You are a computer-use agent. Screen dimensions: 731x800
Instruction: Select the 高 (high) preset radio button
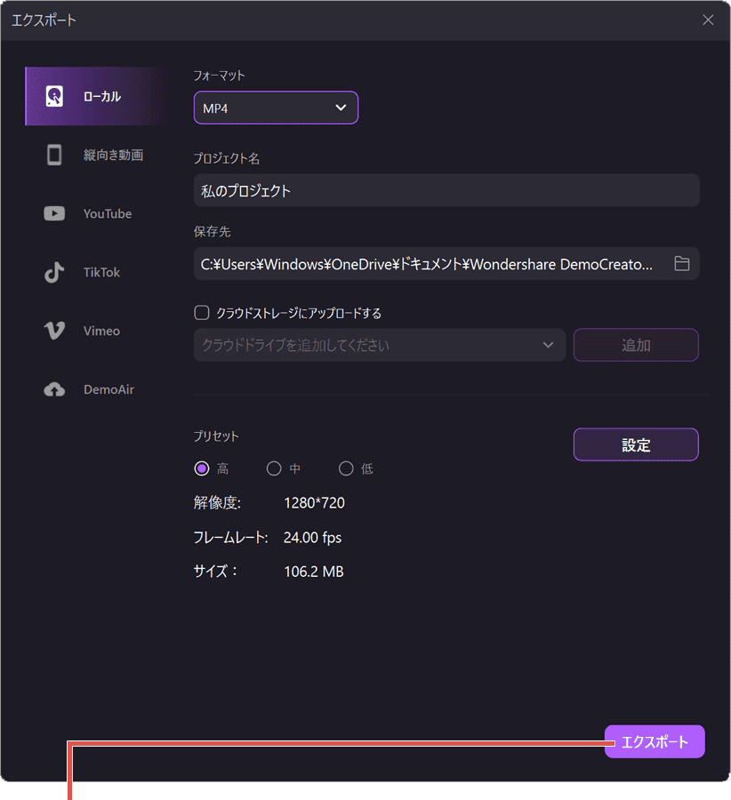click(x=202, y=468)
